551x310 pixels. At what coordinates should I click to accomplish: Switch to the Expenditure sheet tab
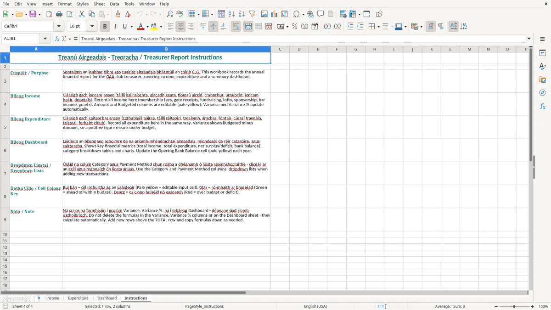click(x=78, y=298)
